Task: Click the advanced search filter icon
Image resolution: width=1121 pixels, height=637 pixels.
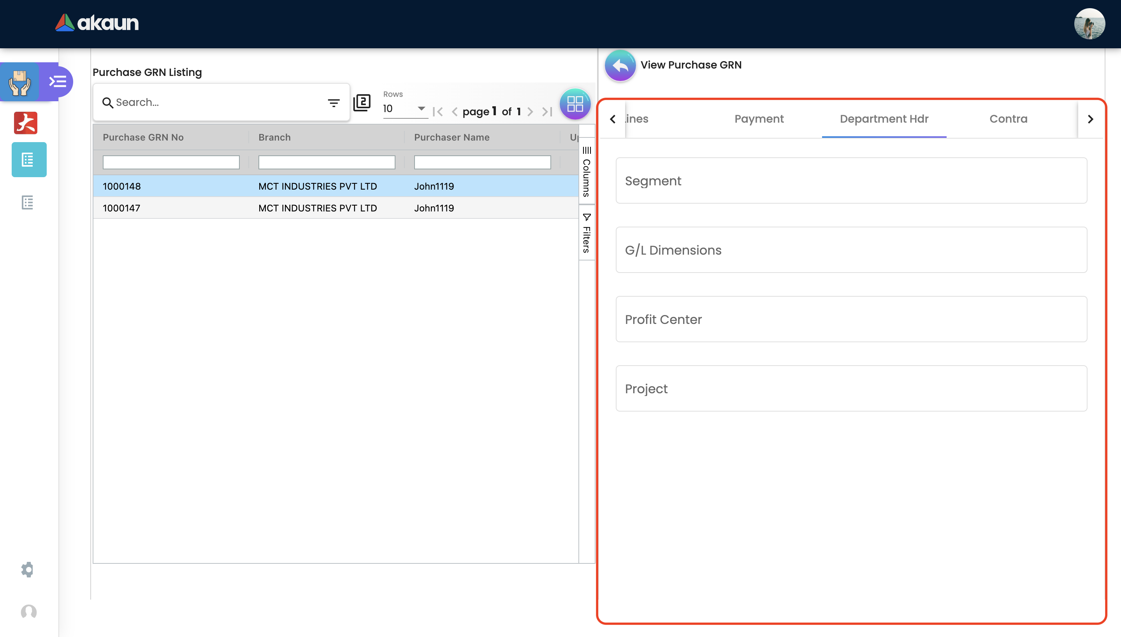Action: coord(334,103)
